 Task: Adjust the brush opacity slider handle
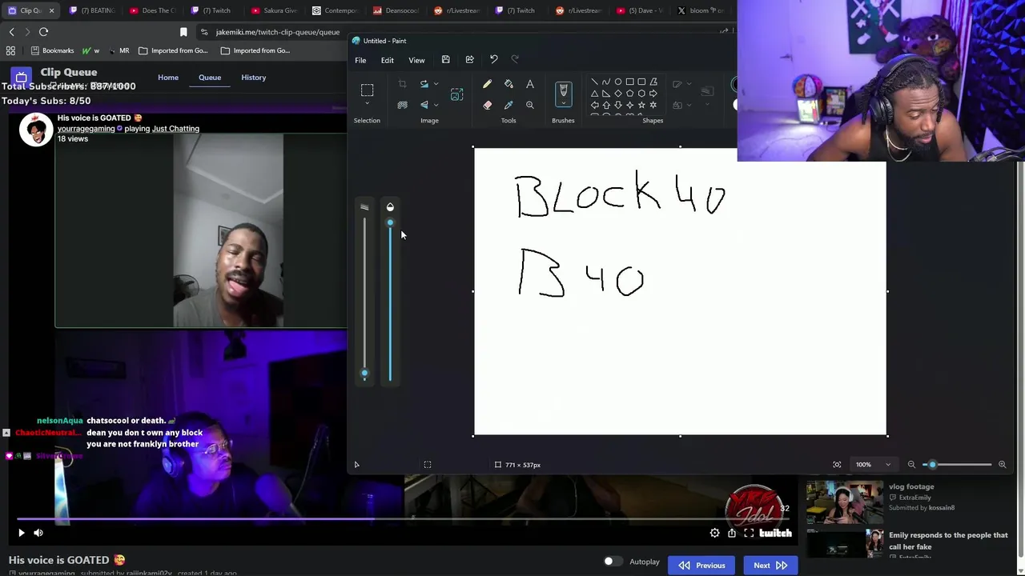[x=390, y=223]
